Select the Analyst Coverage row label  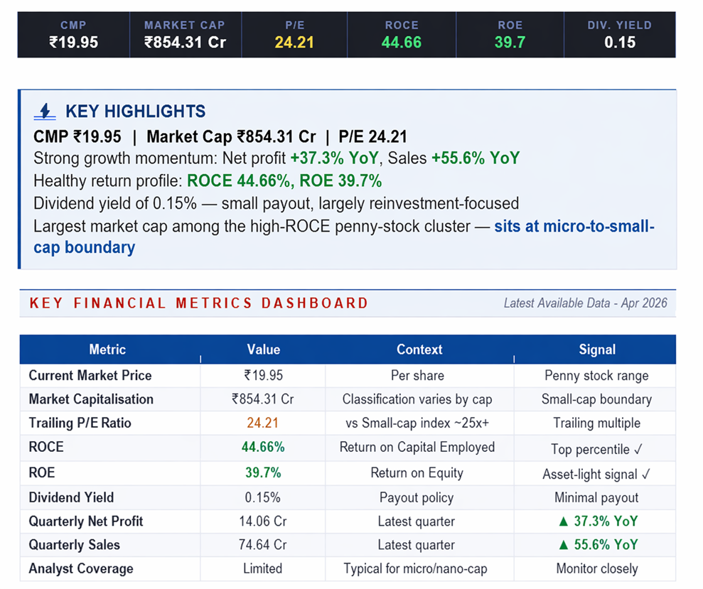pos(80,569)
